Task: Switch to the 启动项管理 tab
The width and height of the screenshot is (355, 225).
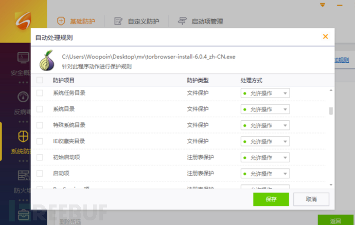Action: tap(200, 21)
